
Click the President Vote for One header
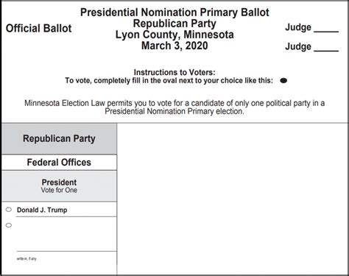(x=59, y=186)
